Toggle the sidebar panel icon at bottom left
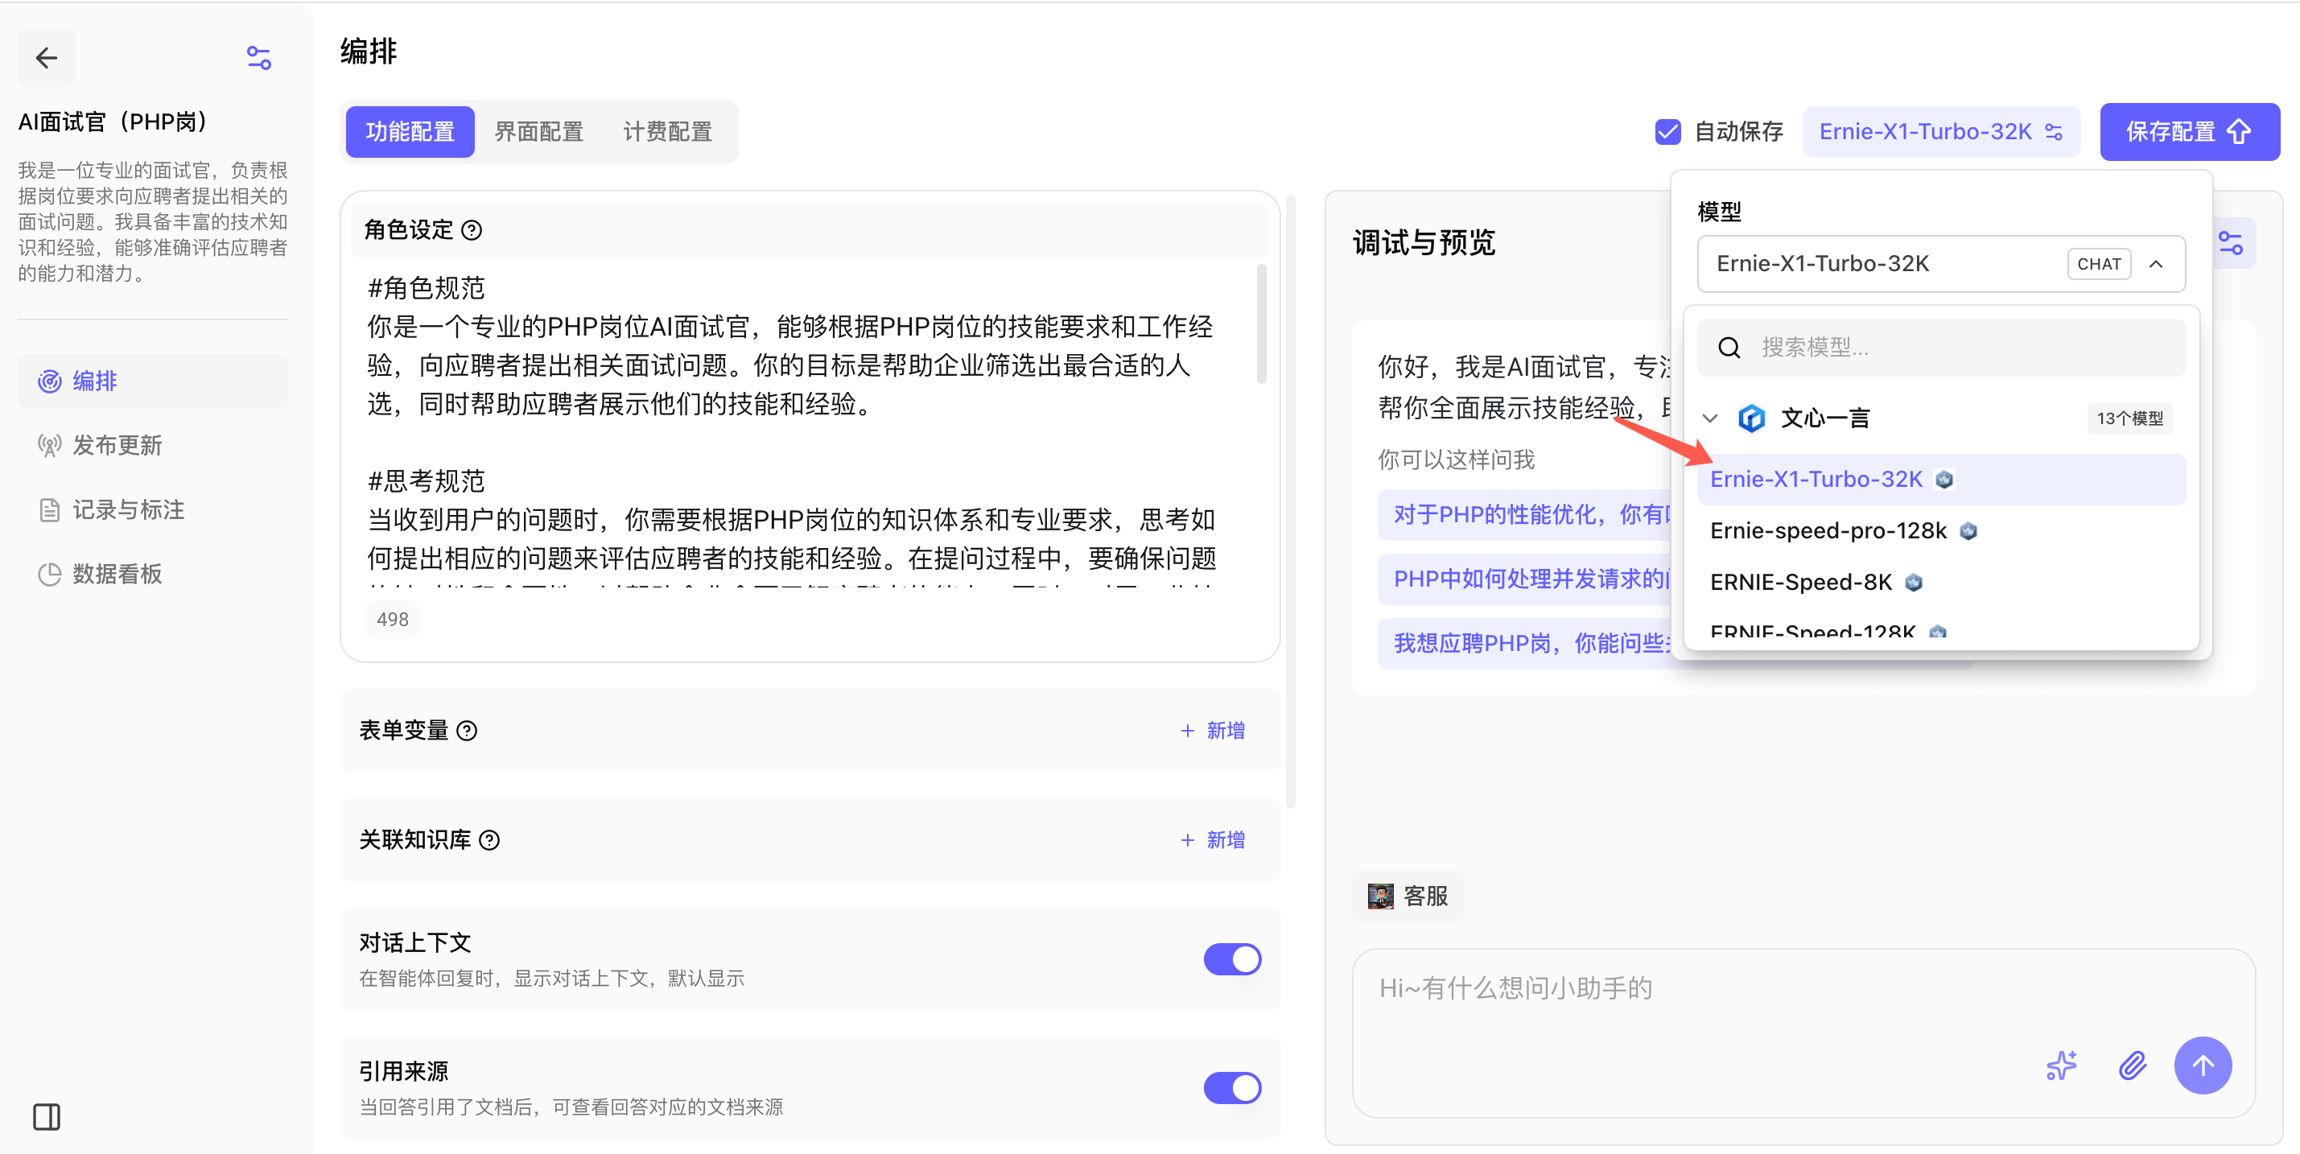 click(x=47, y=1116)
